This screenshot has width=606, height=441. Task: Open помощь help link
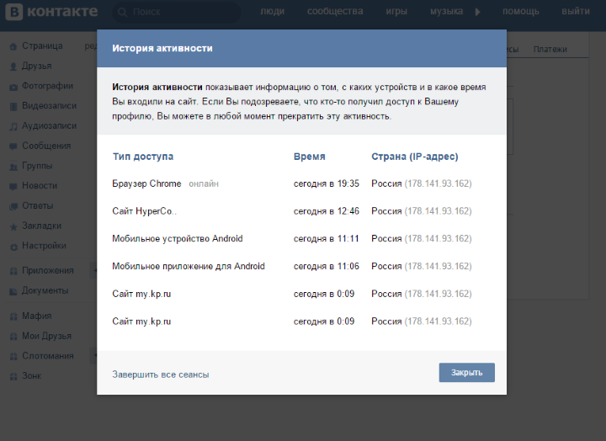(x=521, y=12)
